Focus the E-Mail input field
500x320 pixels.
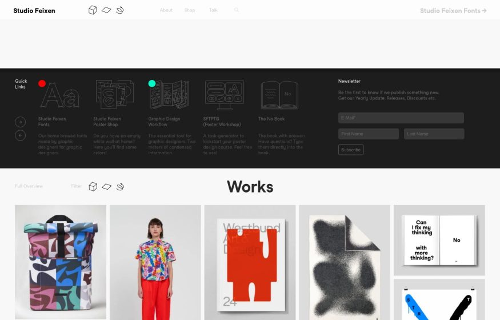point(401,118)
